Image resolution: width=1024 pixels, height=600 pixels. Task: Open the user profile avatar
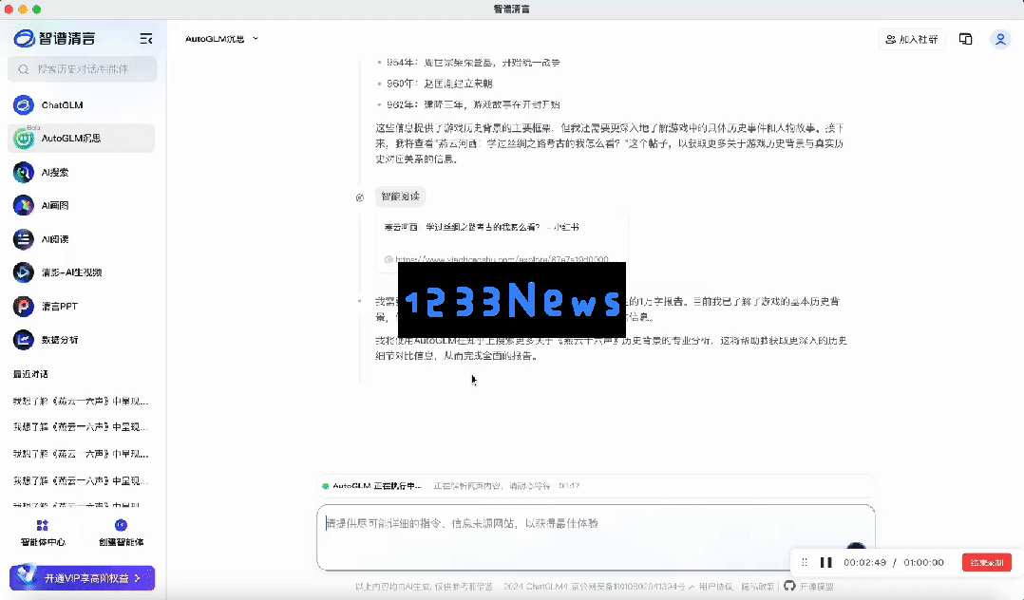1000,39
